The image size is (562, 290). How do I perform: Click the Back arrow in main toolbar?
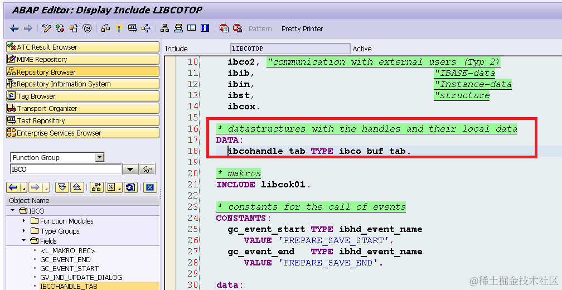pyautogui.click(x=14, y=28)
